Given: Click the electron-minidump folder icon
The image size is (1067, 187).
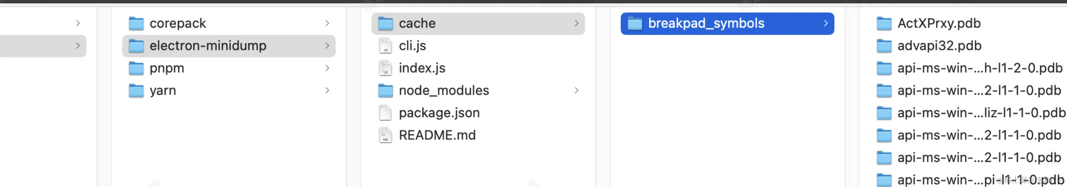Looking at the screenshot, I should [x=136, y=46].
